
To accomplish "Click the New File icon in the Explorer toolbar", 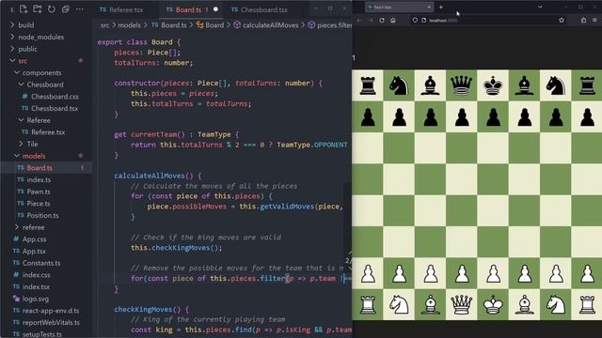I will pyautogui.click(x=23, y=9).
